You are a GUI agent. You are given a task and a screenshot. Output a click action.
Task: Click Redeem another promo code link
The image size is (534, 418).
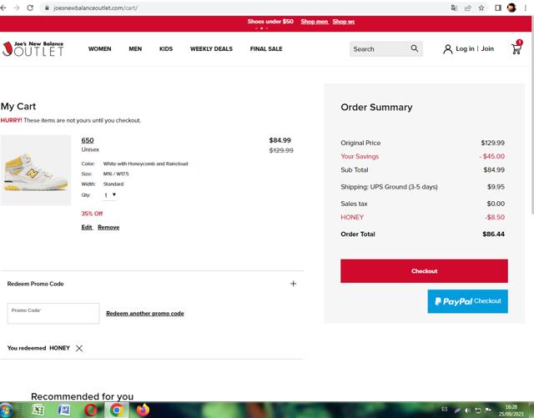click(x=145, y=314)
